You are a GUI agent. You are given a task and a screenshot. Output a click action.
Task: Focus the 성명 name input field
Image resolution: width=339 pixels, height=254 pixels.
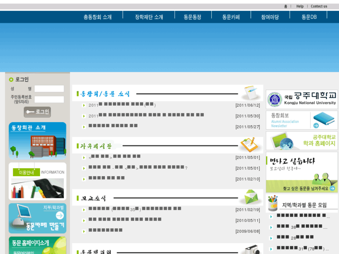[x=49, y=89]
